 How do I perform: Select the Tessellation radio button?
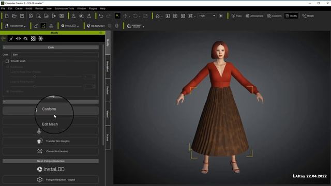coord(8,91)
